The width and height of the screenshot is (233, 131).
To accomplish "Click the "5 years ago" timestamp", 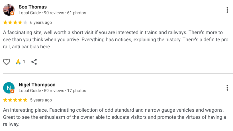I will pyautogui.click(x=41, y=100).
